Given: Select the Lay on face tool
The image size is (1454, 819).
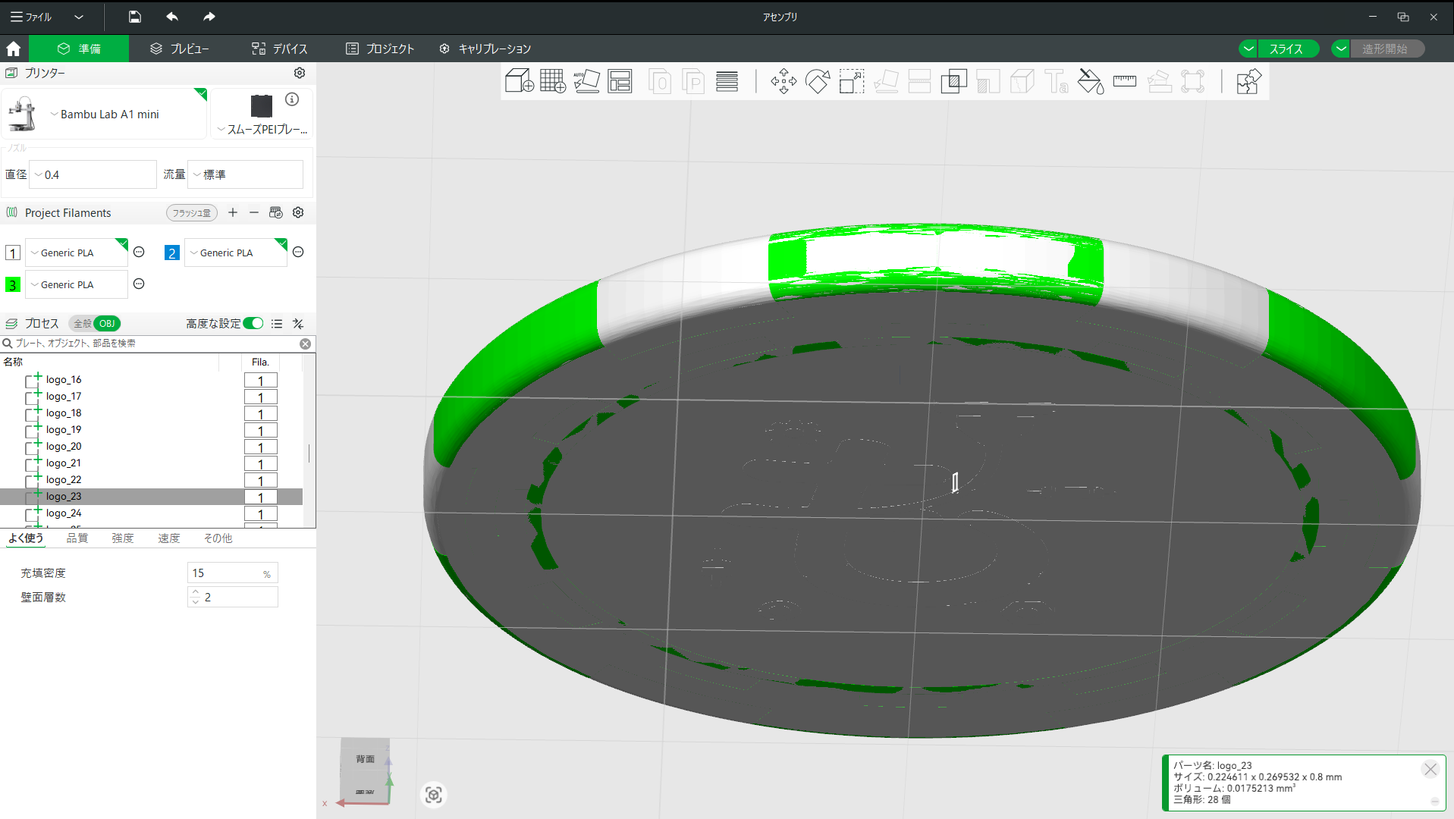Looking at the screenshot, I should 886,81.
